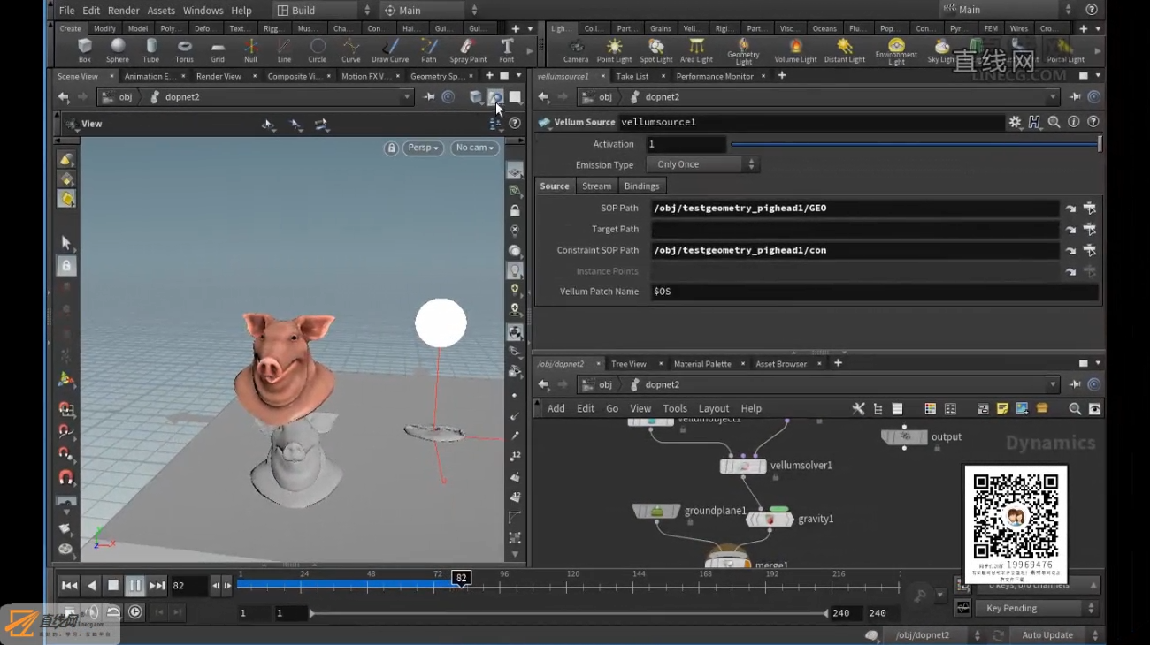The width and height of the screenshot is (1150, 645).
Task: Select the Box shelf tool
Action: click(85, 50)
